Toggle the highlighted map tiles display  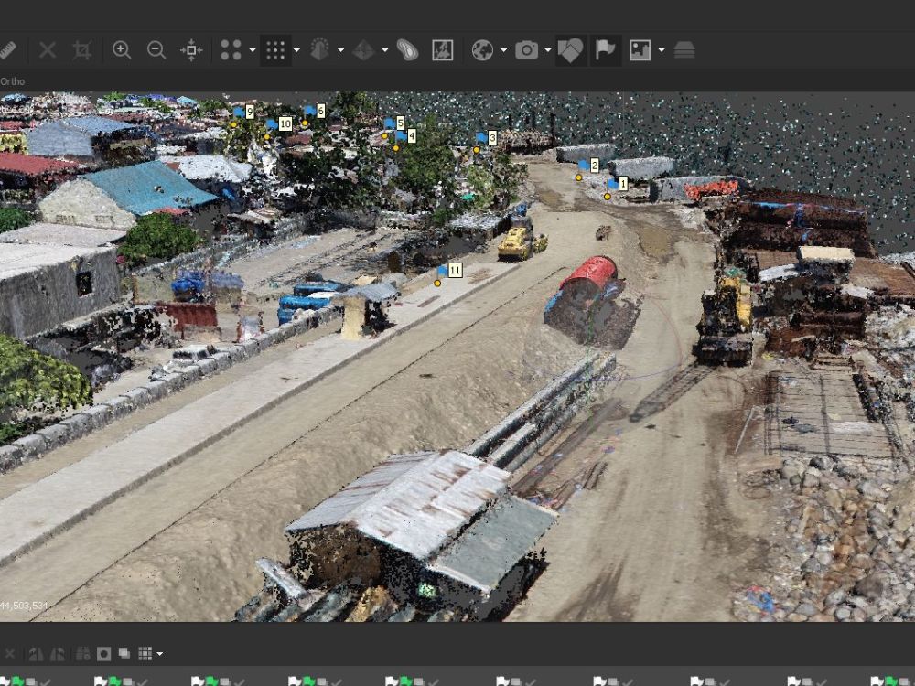570,50
